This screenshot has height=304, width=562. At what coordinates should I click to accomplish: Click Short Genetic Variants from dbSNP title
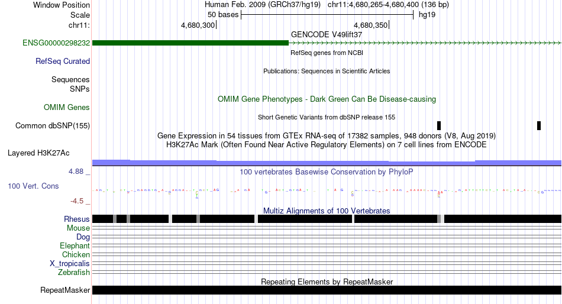[x=327, y=117]
